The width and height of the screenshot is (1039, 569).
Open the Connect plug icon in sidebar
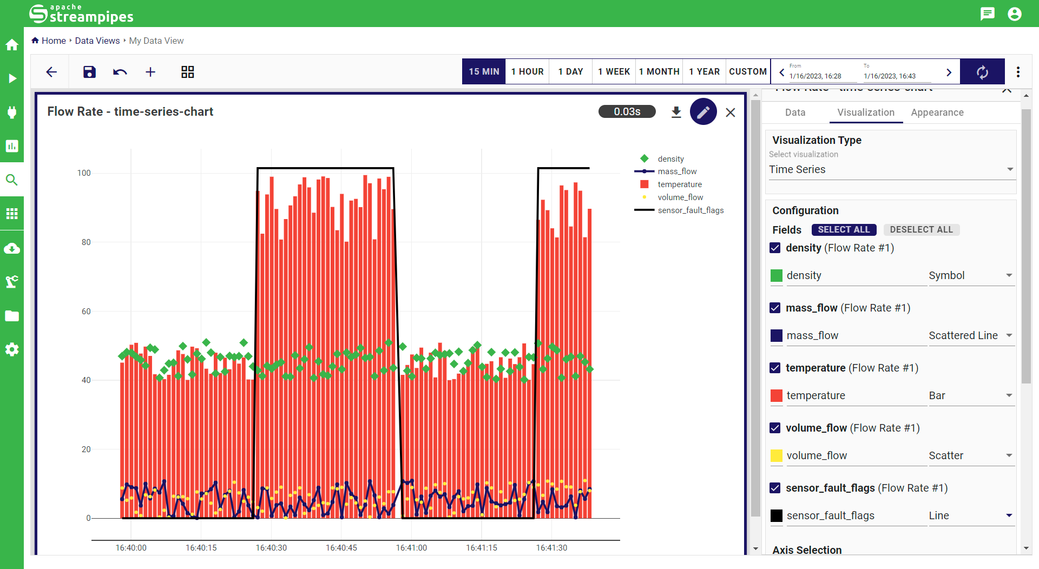[12, 113]
